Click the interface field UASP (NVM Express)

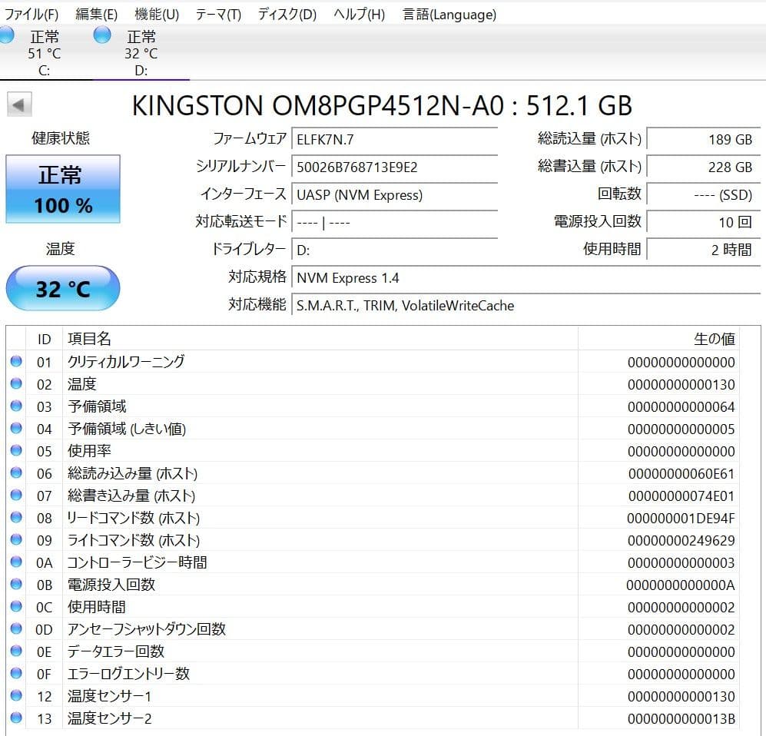pos(395,195)
